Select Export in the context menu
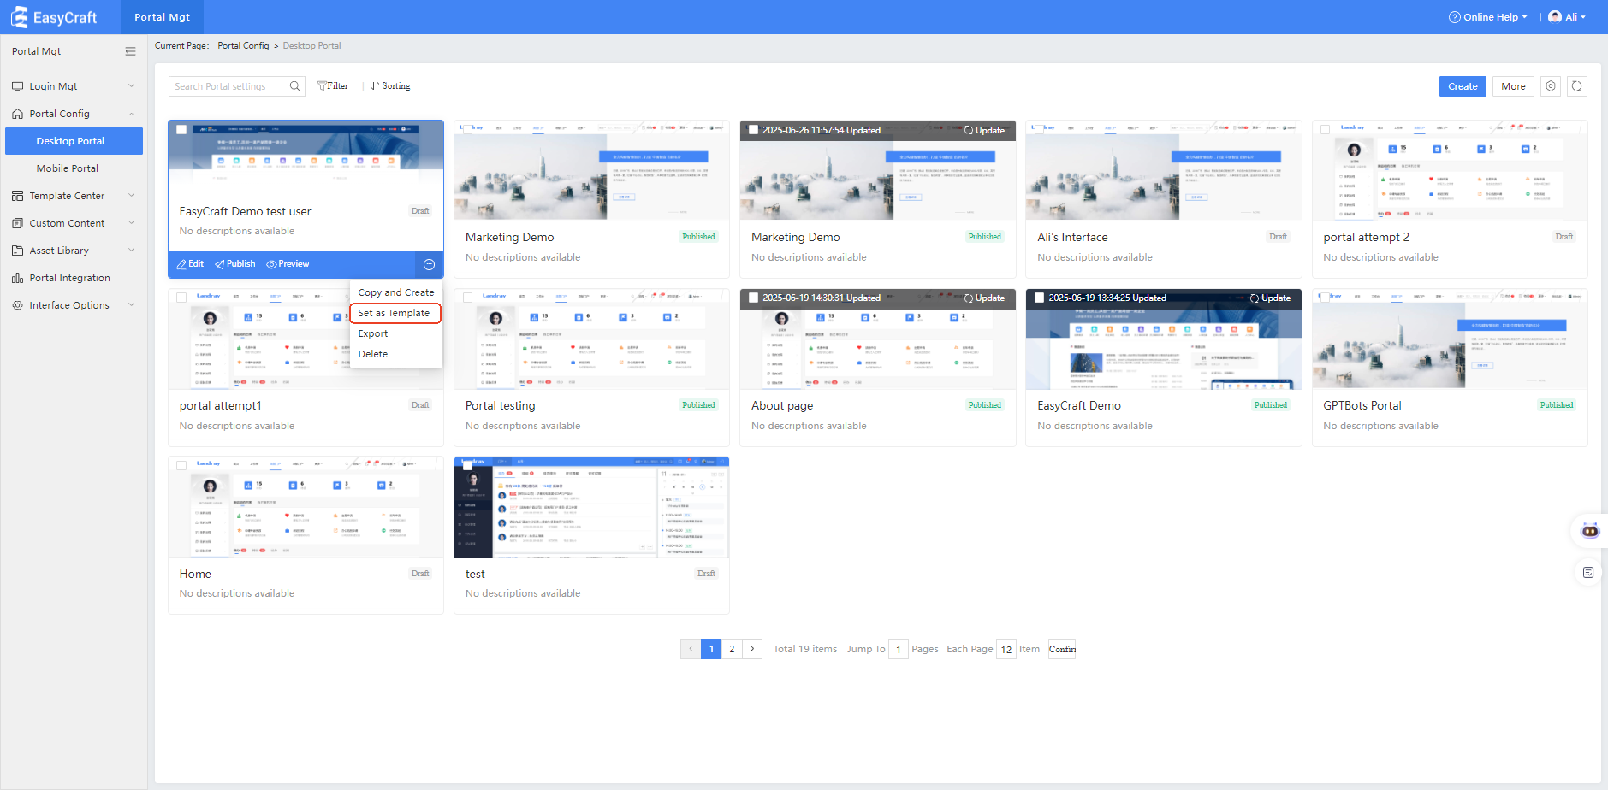This screenshot has height=790, width=1608. (373, 333)
